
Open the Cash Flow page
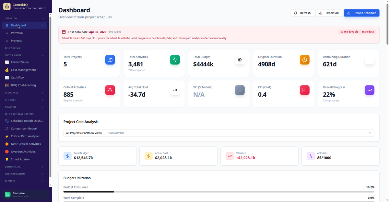point(24,78)
